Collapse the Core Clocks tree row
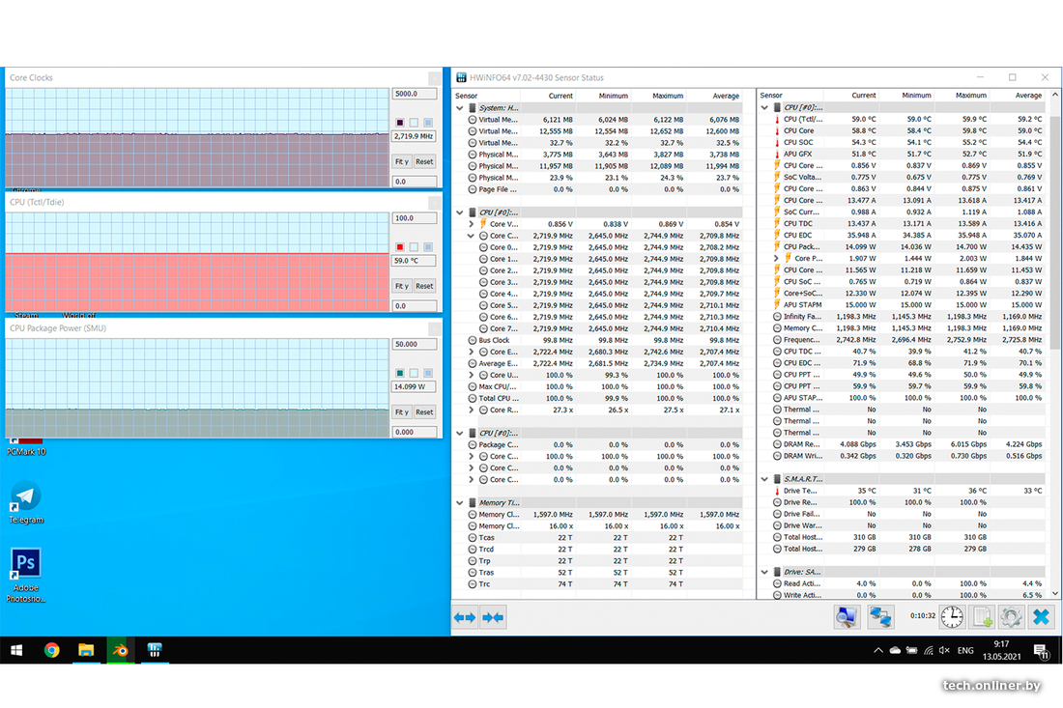The height and width of the screenshot is (708, 1063). pos(472,236)
